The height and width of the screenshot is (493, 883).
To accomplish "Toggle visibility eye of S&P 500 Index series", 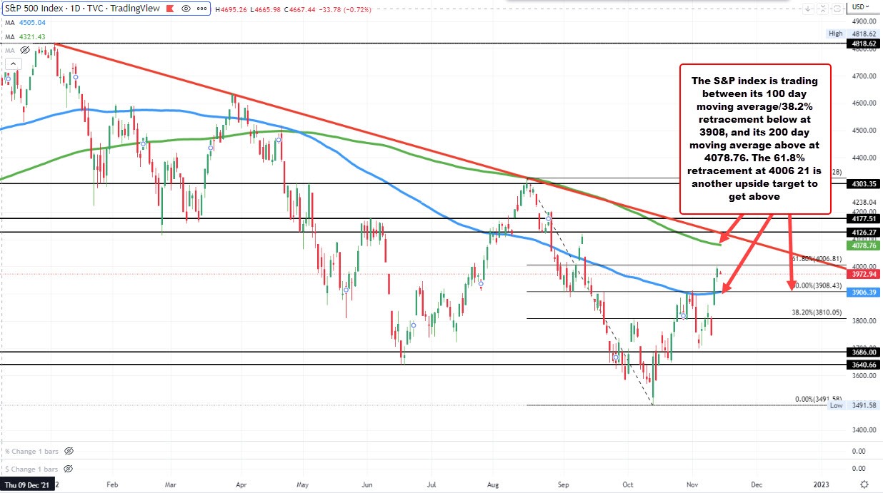I will (x=186, y=9).
